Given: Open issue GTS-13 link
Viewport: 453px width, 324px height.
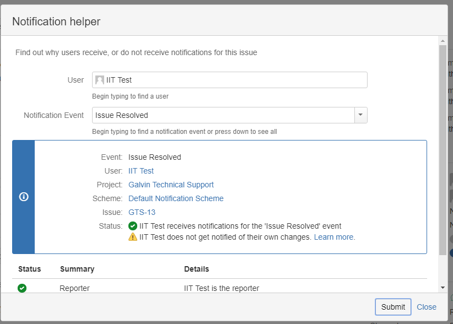Looking at the screenshot, I should click(x=142, y=212).
